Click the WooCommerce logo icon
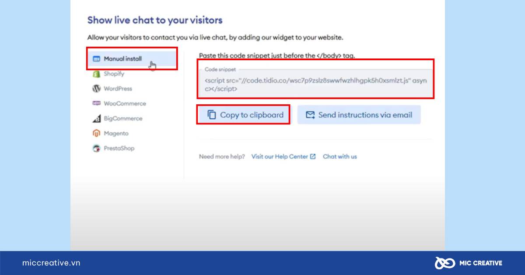Screen dimensions: 525x275 pos(97,103)
